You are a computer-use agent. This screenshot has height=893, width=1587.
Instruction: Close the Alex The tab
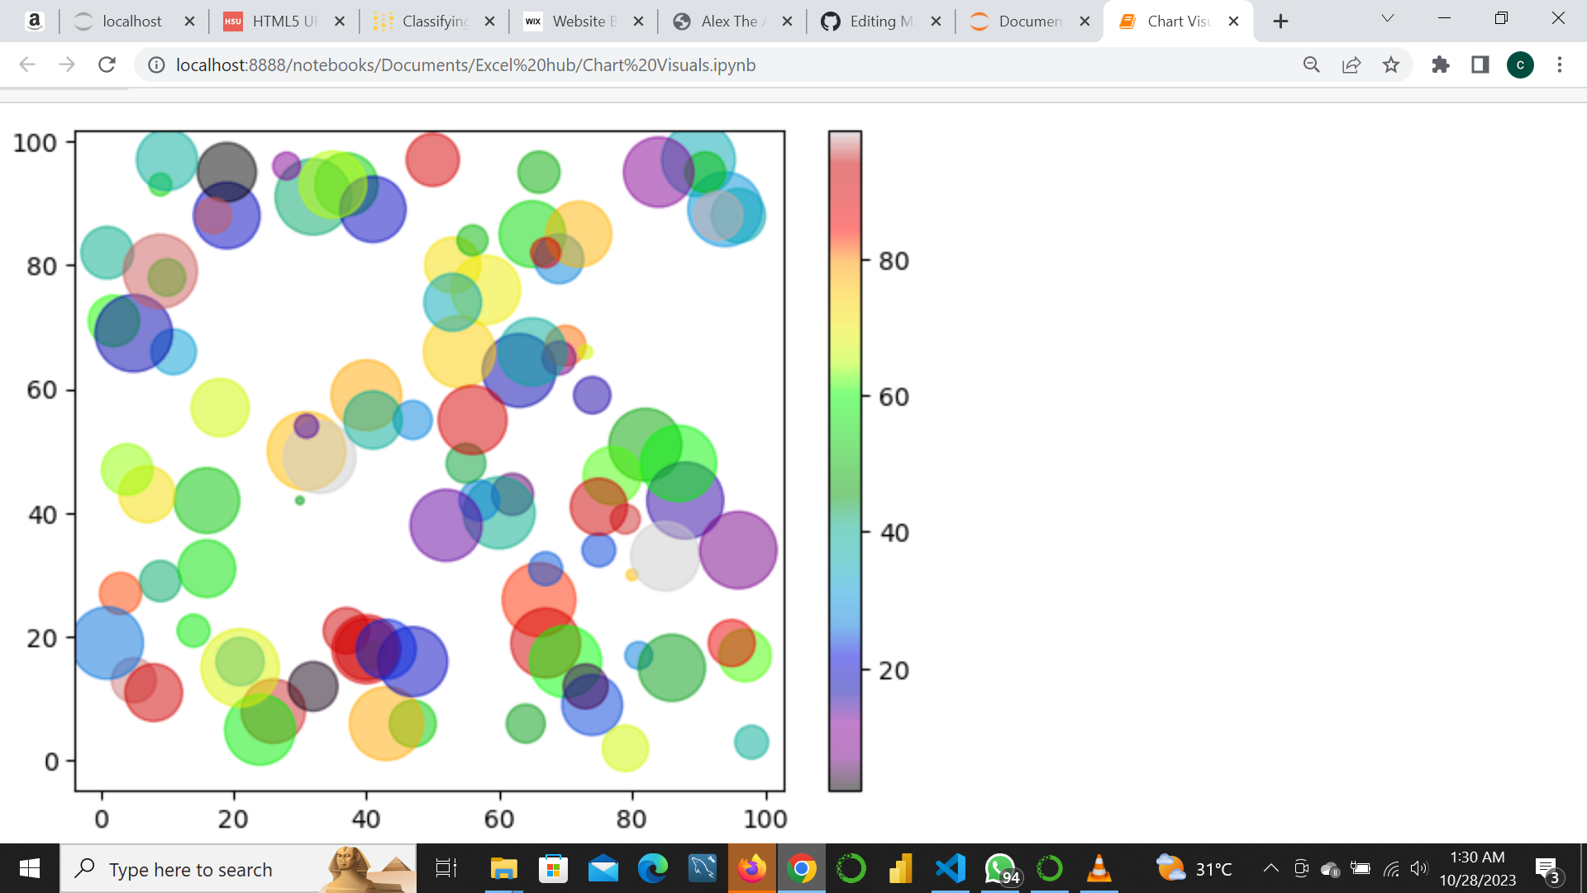pyautogui.click(x=787, y=21)
